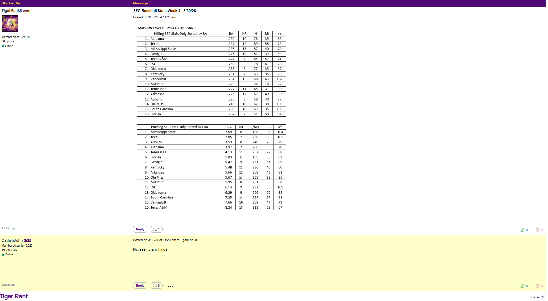Downvote TigahFan85's SEC Baseball Stats post

click(x=537, y=230)
